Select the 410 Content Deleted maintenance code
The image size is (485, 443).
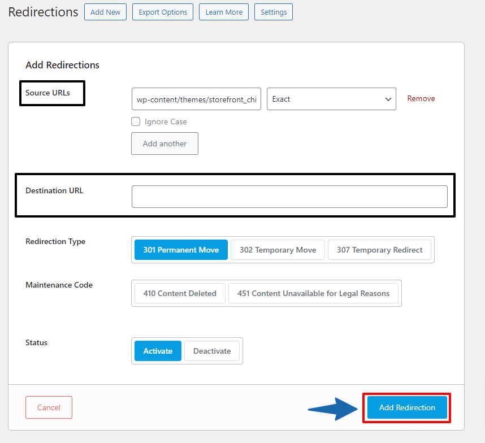point(179,293)
